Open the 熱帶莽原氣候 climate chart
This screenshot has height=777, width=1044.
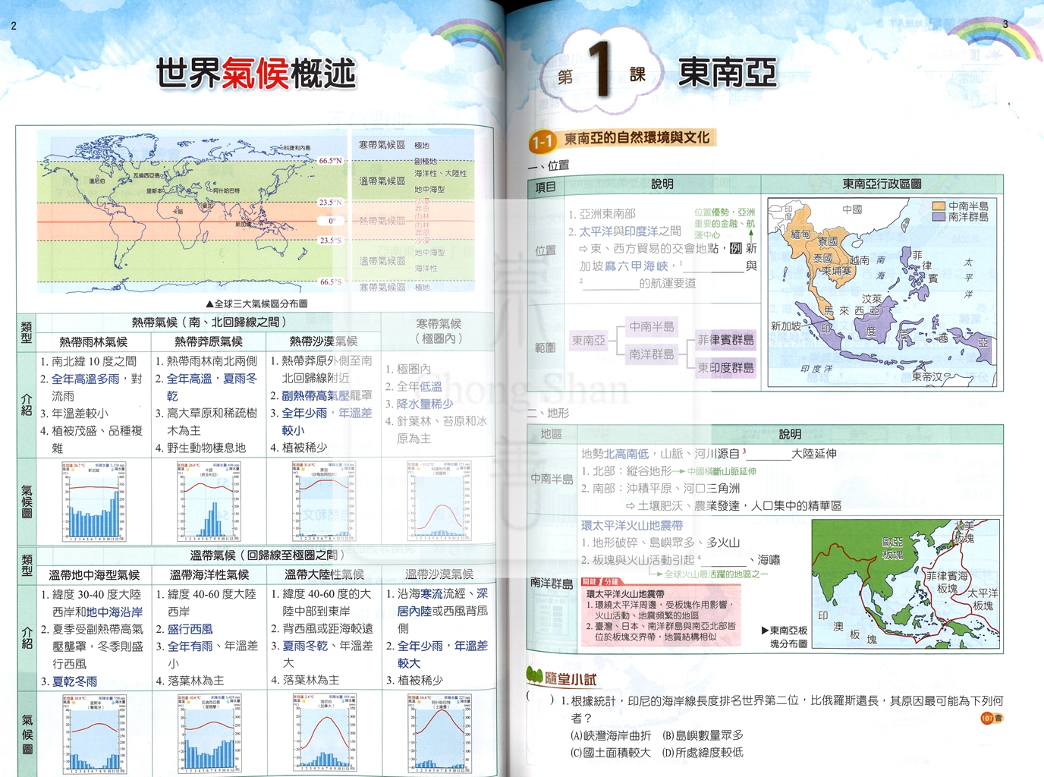[x=209, y=502]
